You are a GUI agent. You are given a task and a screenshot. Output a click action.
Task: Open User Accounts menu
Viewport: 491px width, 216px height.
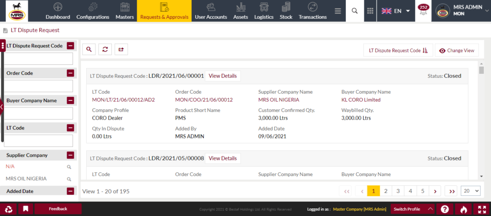pos(211,11)
